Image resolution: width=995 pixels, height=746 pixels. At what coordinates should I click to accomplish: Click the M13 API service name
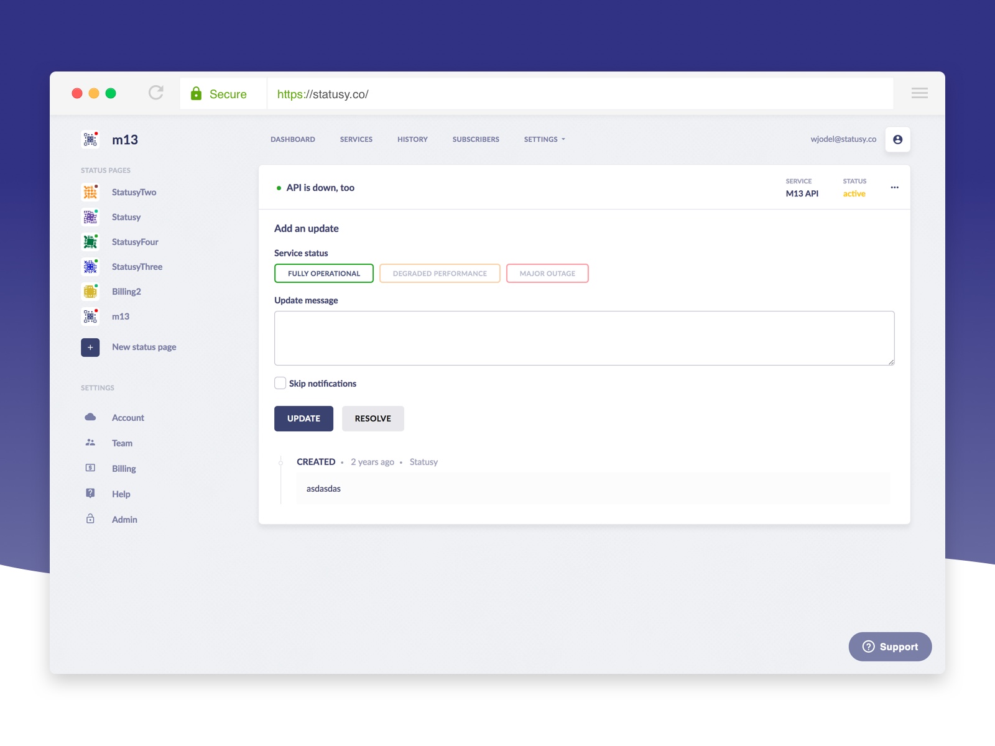pyautogui.click(x=802, y=193)
